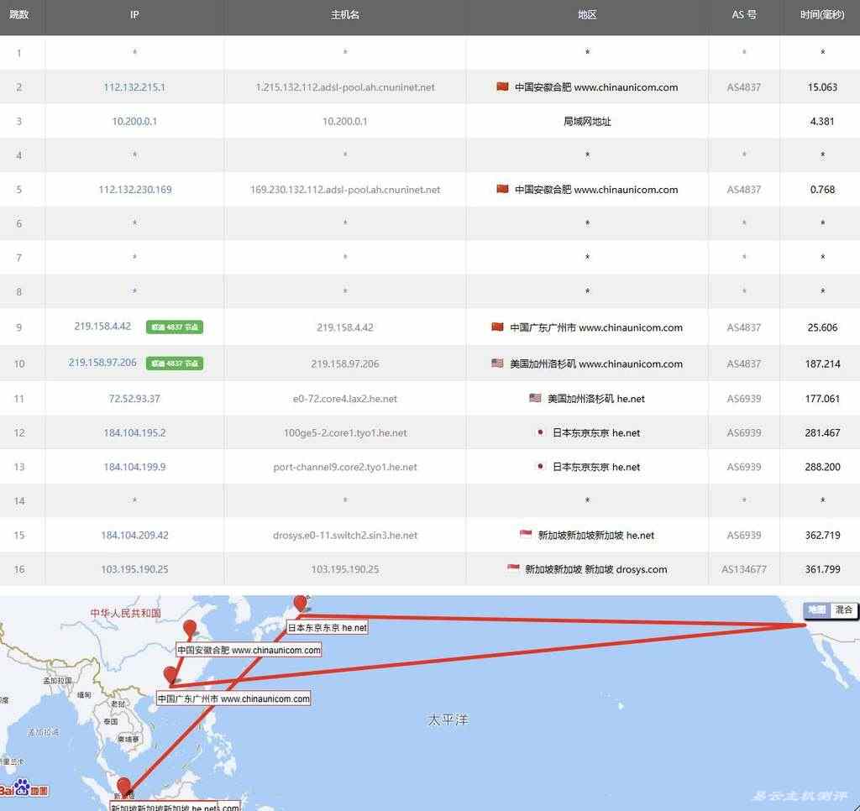Open IP link 219.158.4.42 in IP column
860x811 pixels.
pos(102,327)
